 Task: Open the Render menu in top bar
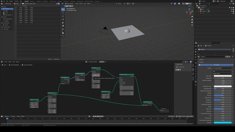point(11,1)
